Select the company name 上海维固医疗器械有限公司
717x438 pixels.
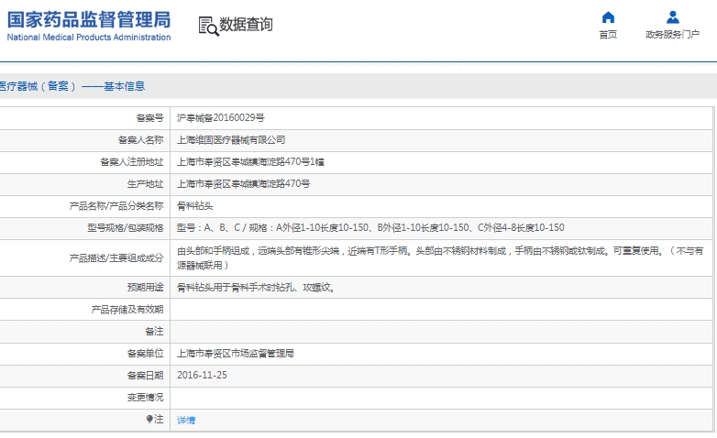(231, 140)
